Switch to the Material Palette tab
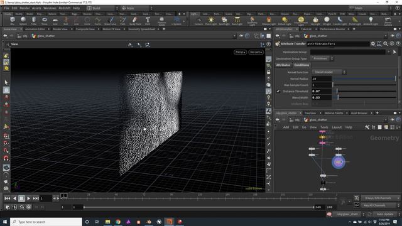402x226 pixels. [x=334, y=113]
